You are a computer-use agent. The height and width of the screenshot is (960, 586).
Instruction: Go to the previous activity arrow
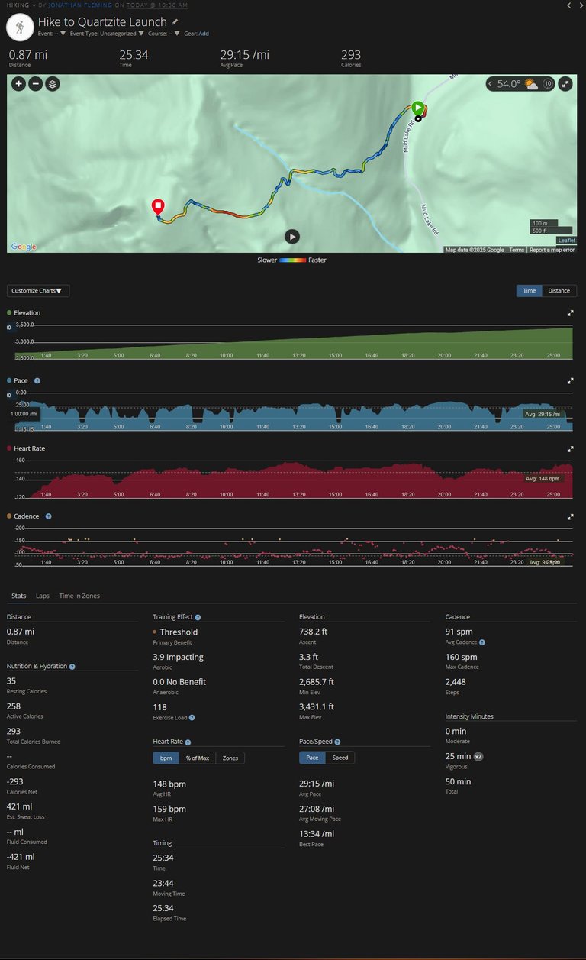[568, 5]
